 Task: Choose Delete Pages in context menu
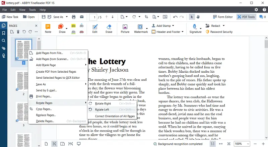(x=58, y=121)
